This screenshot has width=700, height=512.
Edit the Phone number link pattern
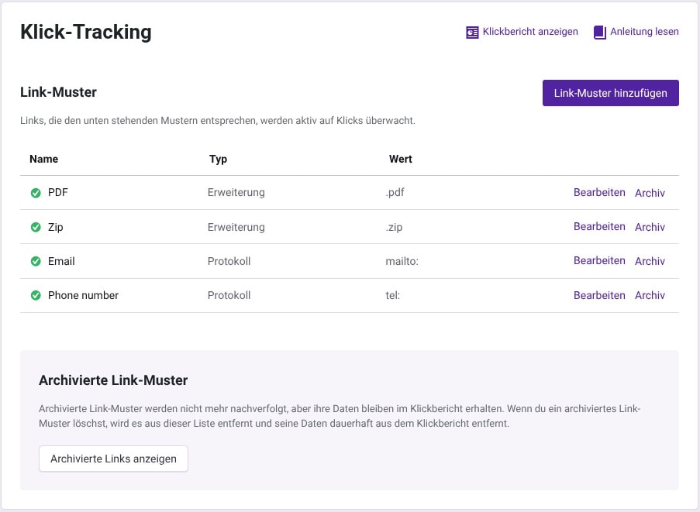tap(599, 295)
